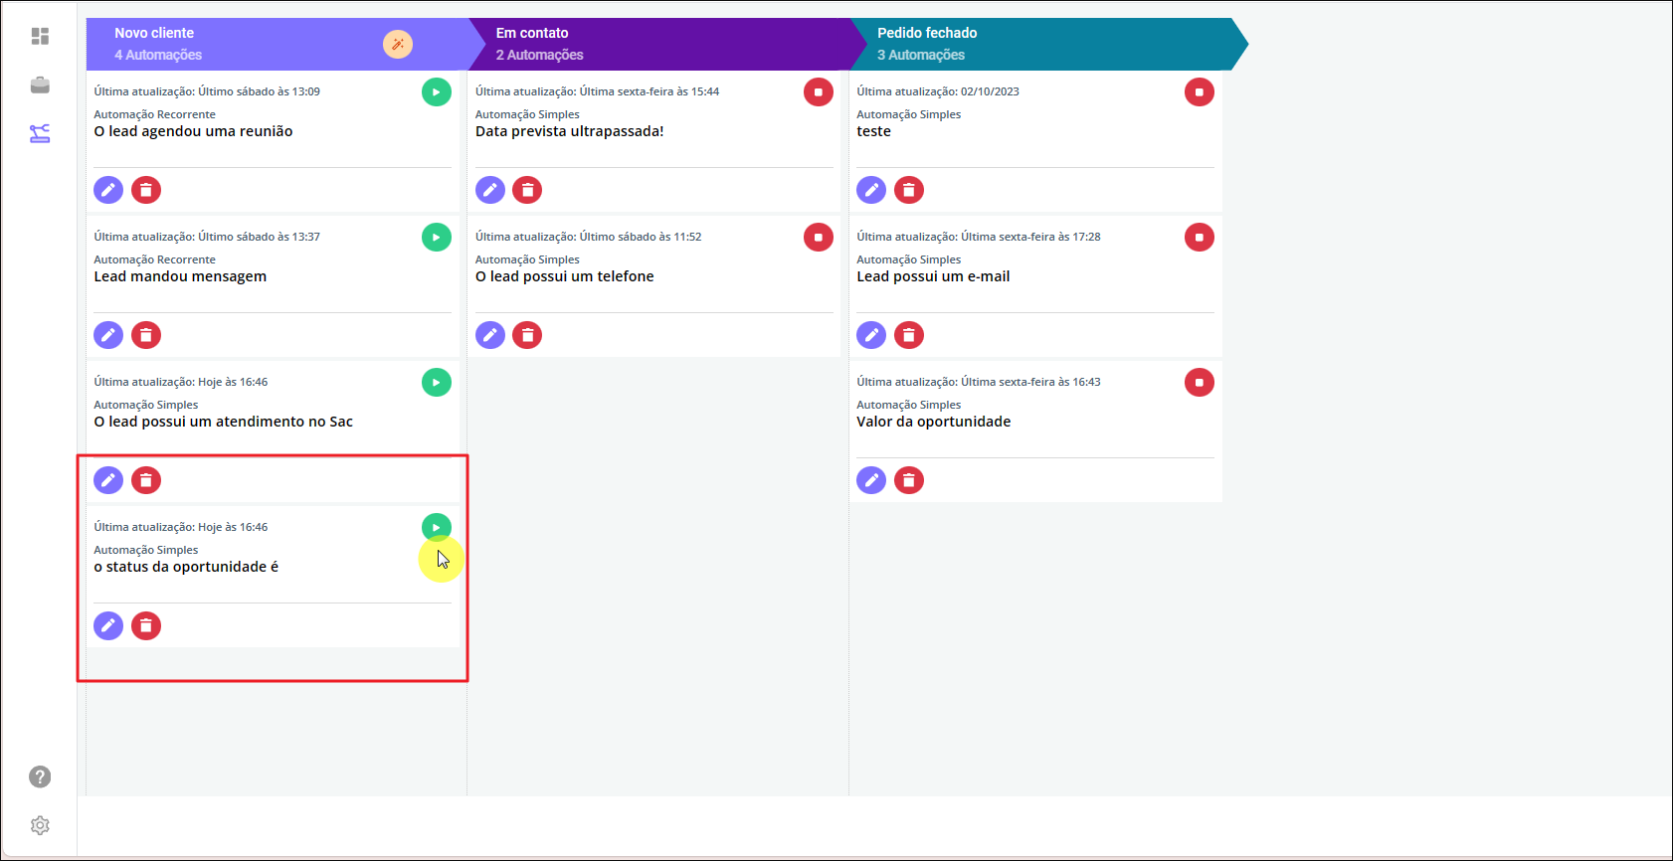Open the funnel automations icon in the sidebar

point(40,133)
